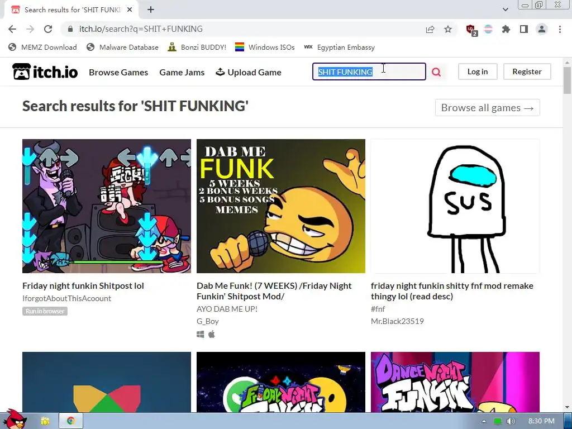Click the page vertical scrollbar

tap(568, 80)
